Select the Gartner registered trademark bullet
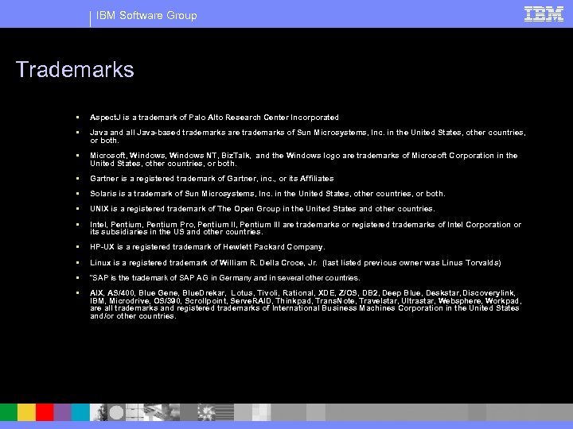Viewport: 573px width, 429px height. tap(212, 179)
